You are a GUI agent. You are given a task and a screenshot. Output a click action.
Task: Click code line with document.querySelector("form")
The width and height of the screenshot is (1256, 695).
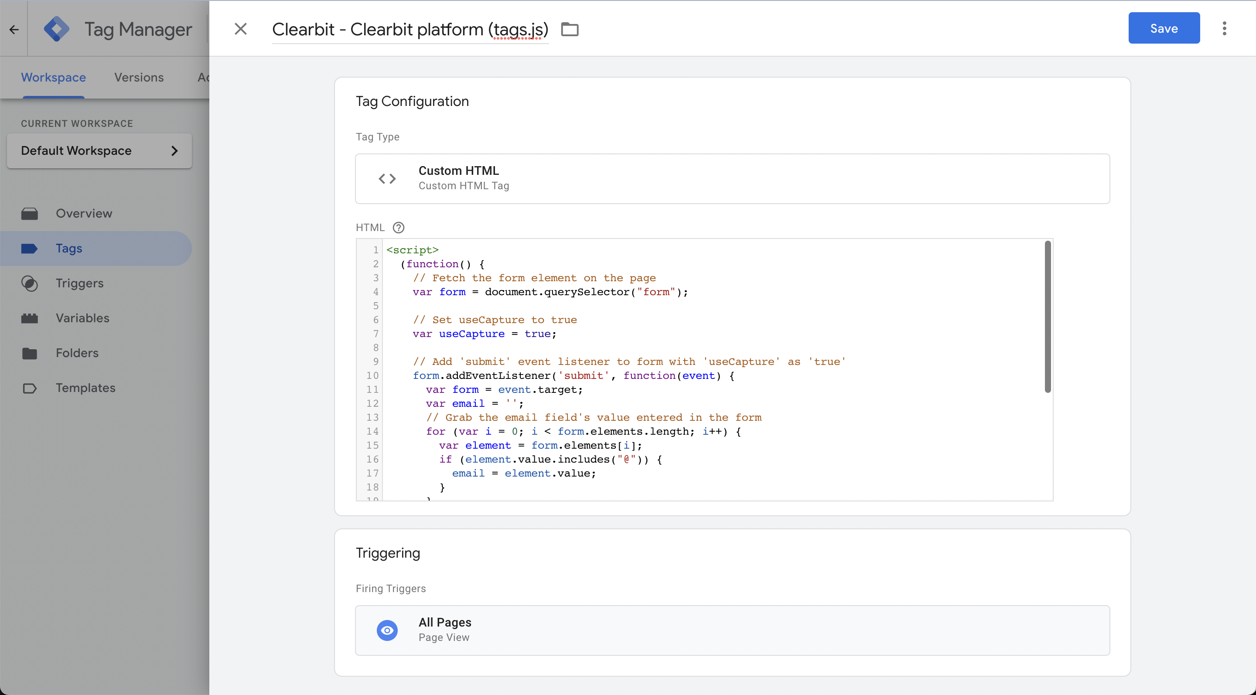pos(550,292)
